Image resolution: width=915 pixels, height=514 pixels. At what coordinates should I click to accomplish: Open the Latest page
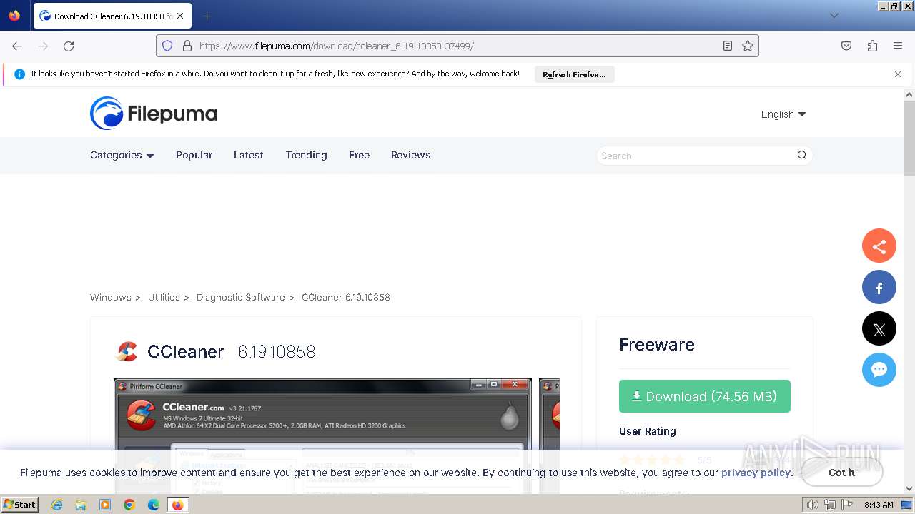click(x=249, y=155)
